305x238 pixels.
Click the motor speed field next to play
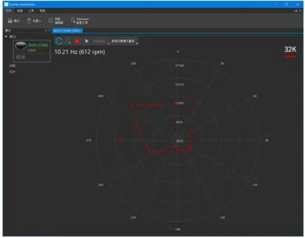(99, 42)
